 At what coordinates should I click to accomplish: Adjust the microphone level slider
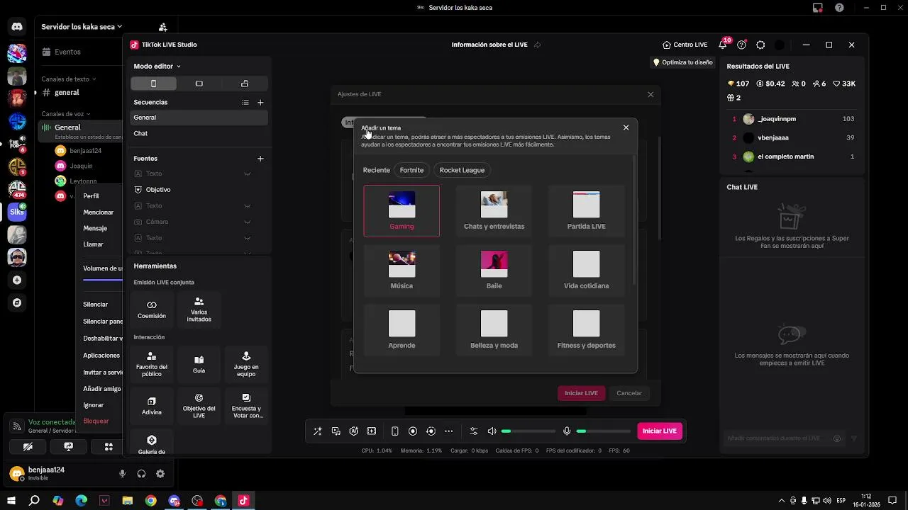604,431
